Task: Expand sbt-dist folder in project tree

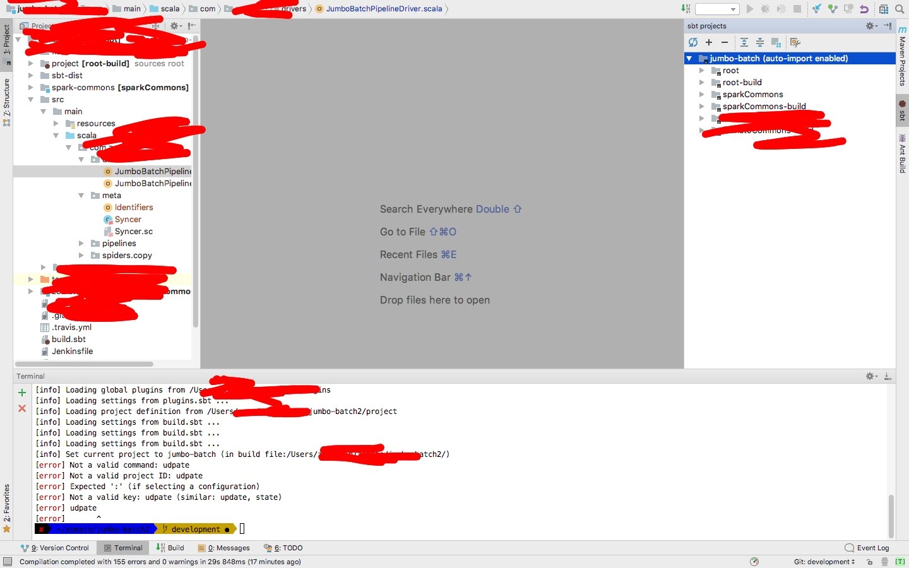Action: click(30, 76)
